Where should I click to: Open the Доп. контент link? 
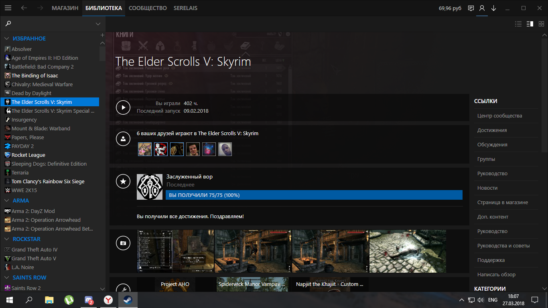tap(493, 217)
